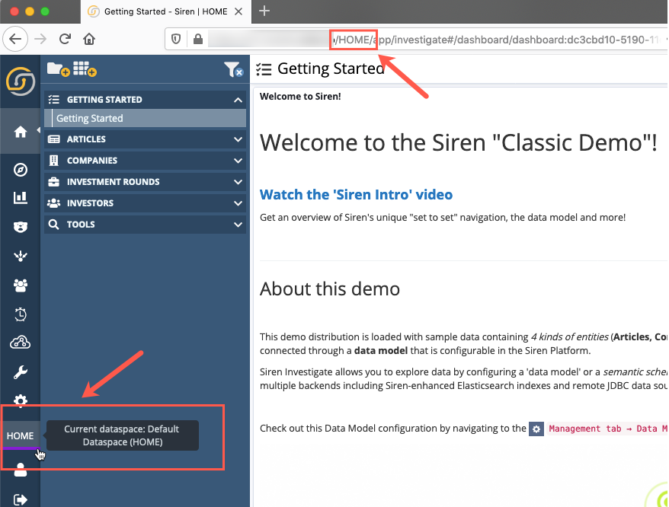Open the graph branching icon in sidebar
This screenshot has width=669, height=507.
coord(20,256)
